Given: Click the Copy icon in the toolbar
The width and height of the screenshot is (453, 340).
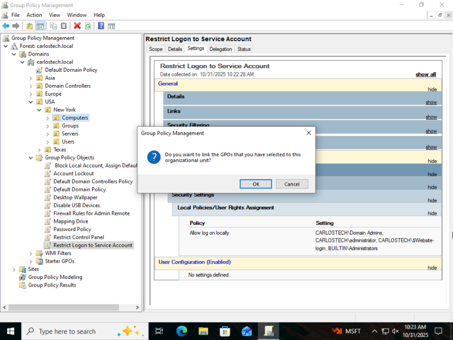Looking at the screenshot, I should [54, 26].
